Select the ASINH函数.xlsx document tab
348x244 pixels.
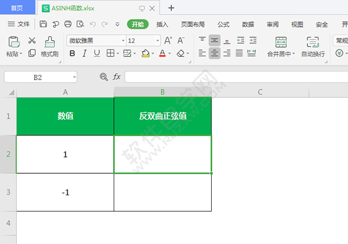99,8
